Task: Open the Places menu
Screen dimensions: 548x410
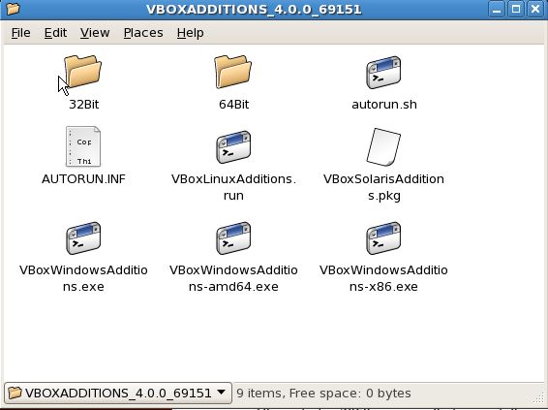Action: (143, 33)
